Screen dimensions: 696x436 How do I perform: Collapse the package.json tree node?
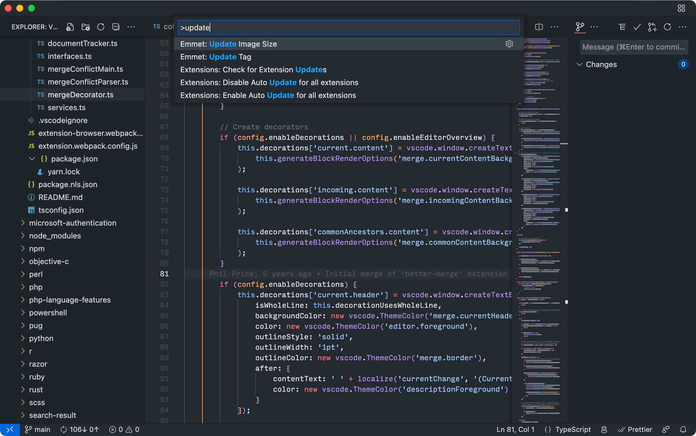coord(32,159)
